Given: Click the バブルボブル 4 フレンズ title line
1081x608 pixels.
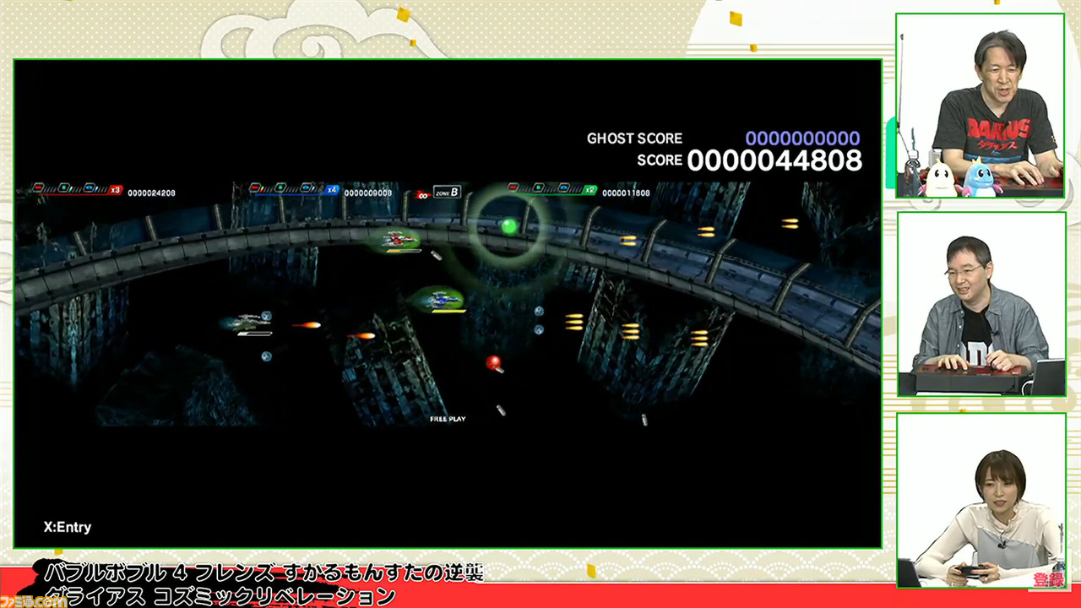Looking at the screenshot, I should point(263,574).
